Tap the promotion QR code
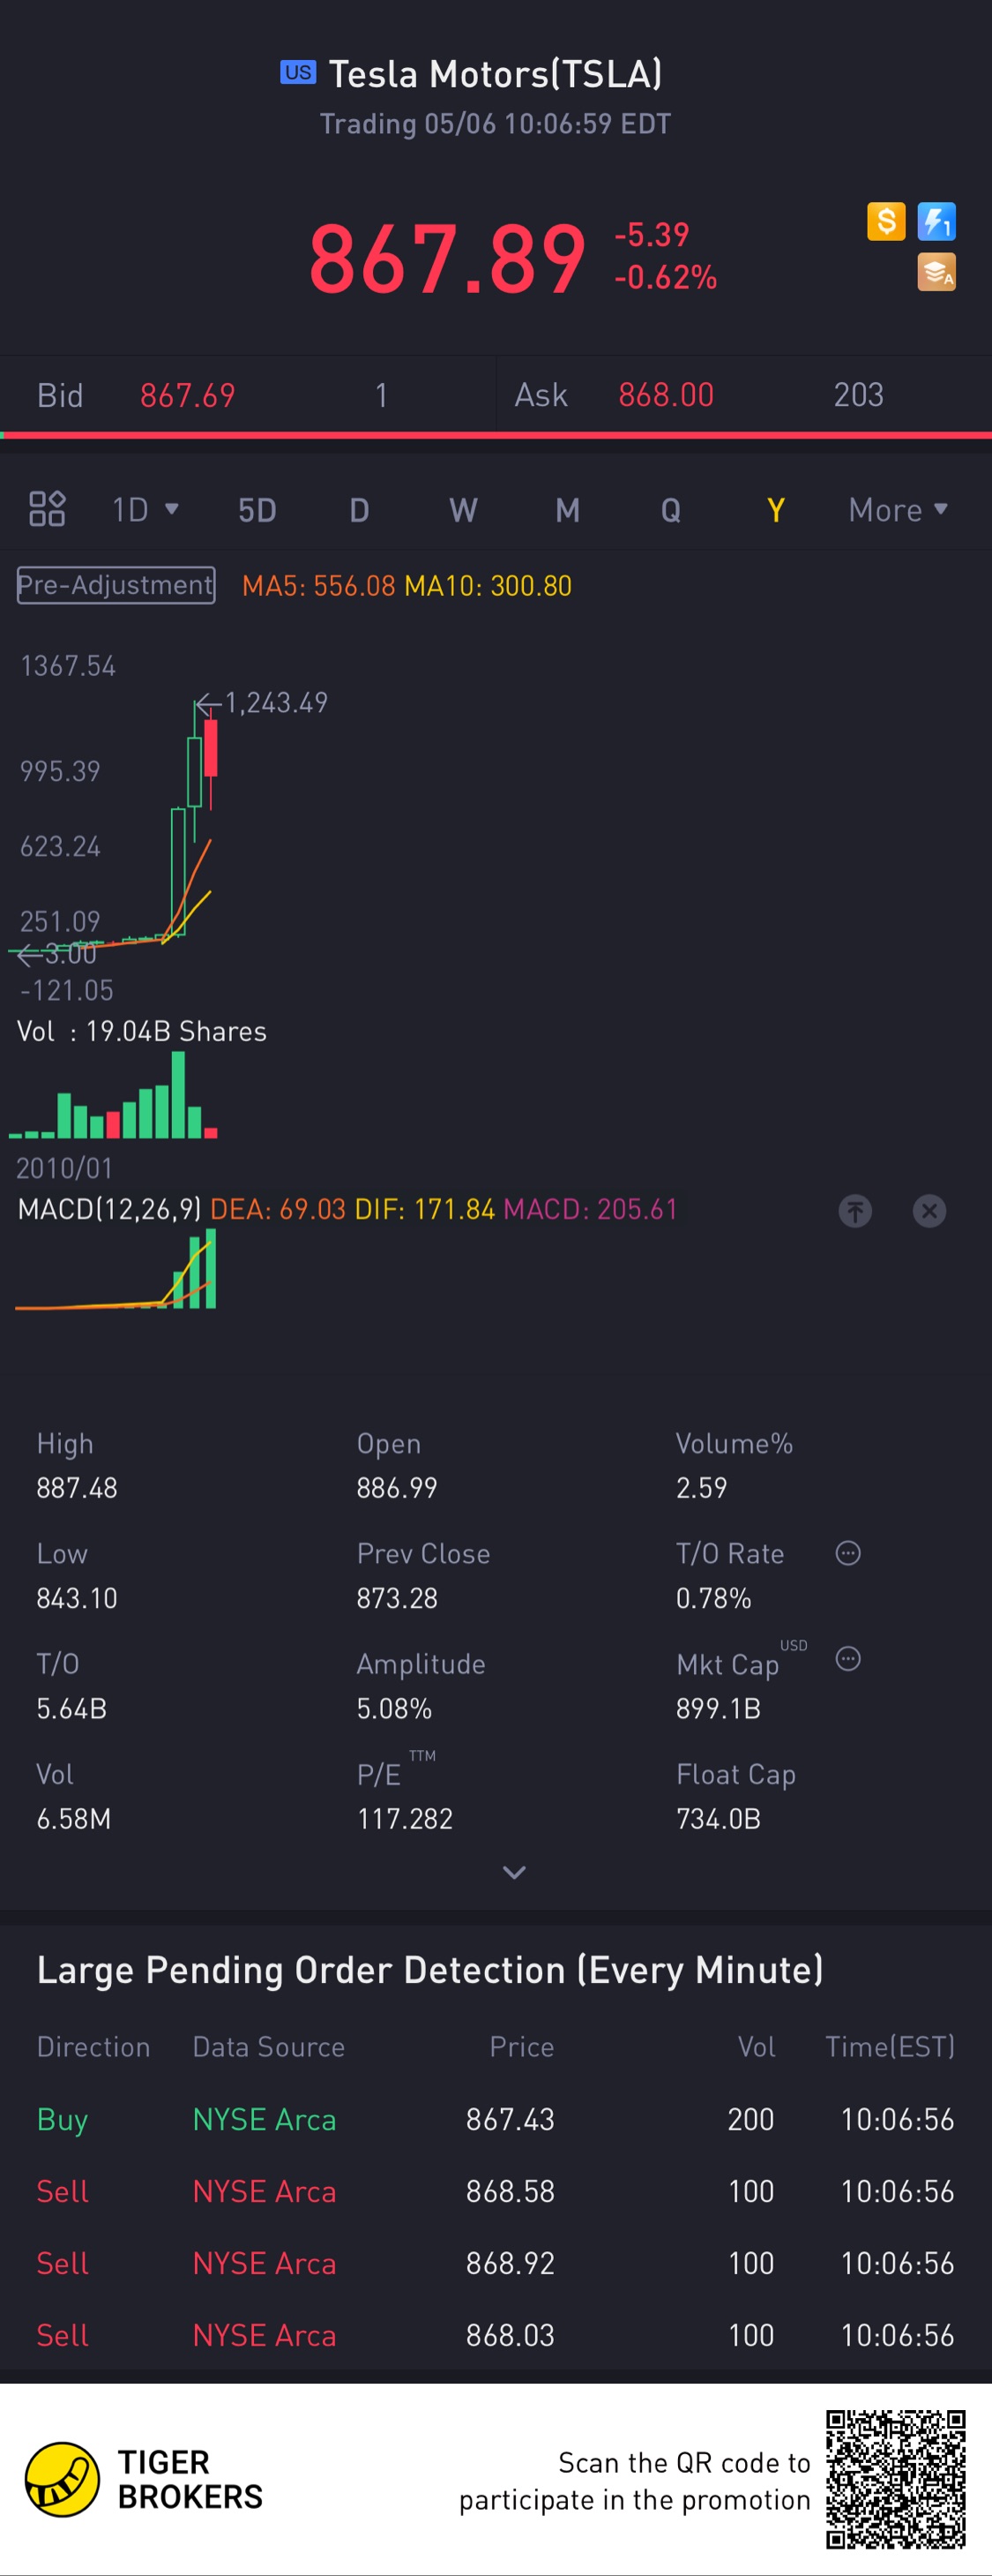This screenshot has width=992, height=2576. point(895,2478)
